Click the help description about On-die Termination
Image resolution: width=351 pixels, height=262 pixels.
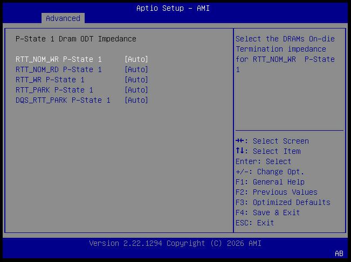285,54
